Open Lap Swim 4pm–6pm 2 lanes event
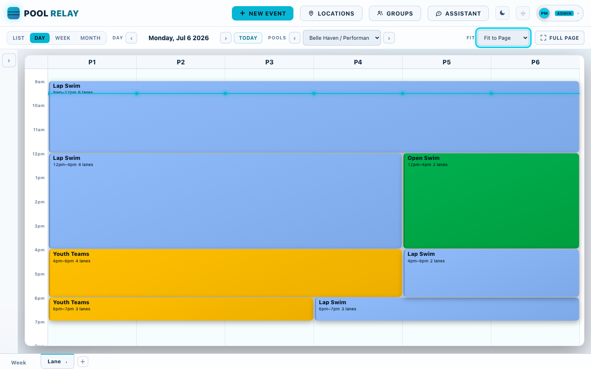The height and width of the screenshot is (369, 591). pyautogui.click(x=491, y=273)
